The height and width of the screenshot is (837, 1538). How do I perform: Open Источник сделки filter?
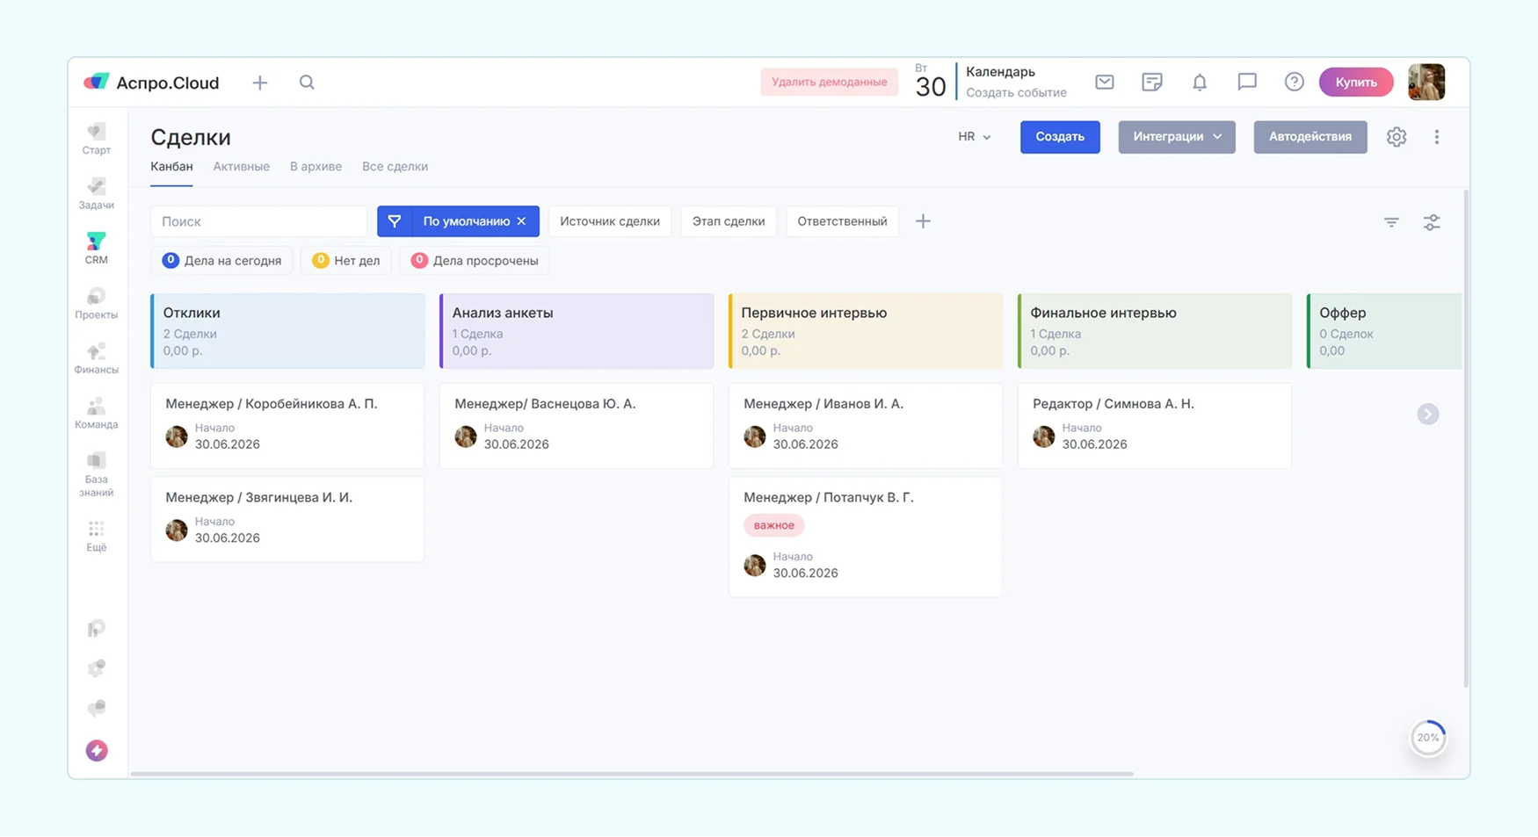tap(610, 221)
